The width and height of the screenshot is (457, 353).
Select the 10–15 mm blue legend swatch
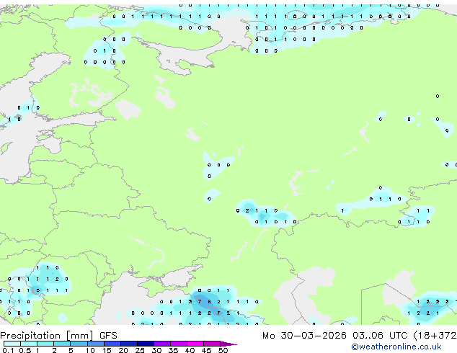coord(95,344)
